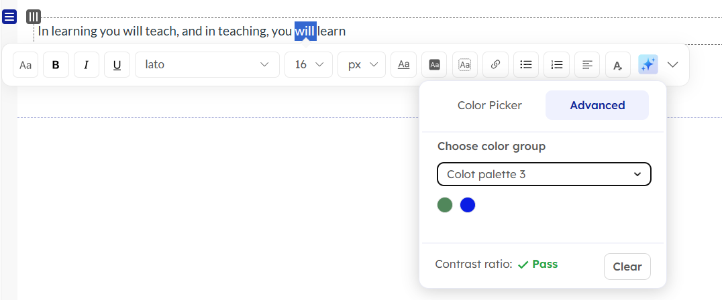Open the px unit dropdown
This screenshot has height=300, width=722.
(x=362, y=65)
